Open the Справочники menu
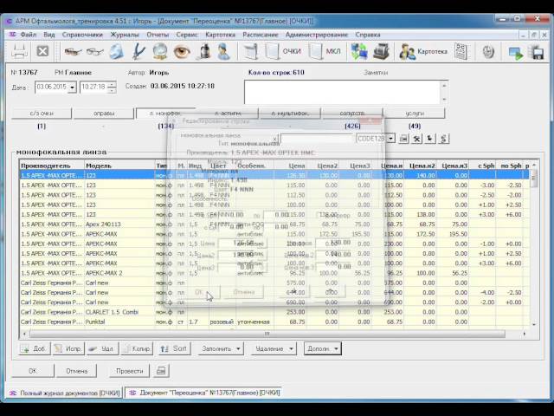Image resolution: width=554 pixels, height=416 pixels. pos(82,35)
